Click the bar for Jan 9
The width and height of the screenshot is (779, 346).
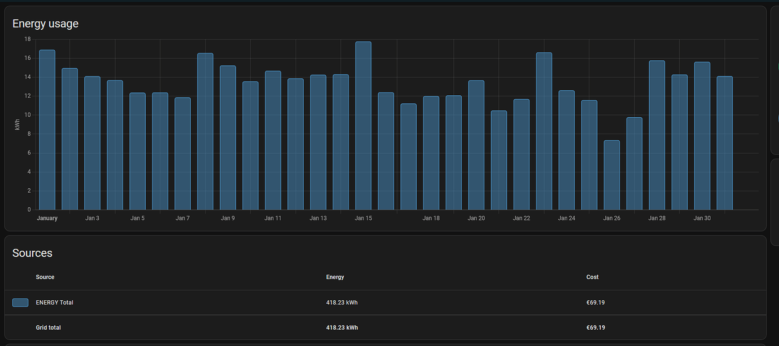227,137
